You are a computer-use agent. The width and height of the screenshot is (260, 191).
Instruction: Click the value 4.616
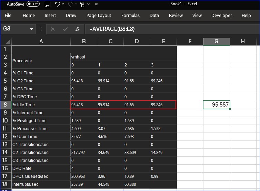click(103, 137)
